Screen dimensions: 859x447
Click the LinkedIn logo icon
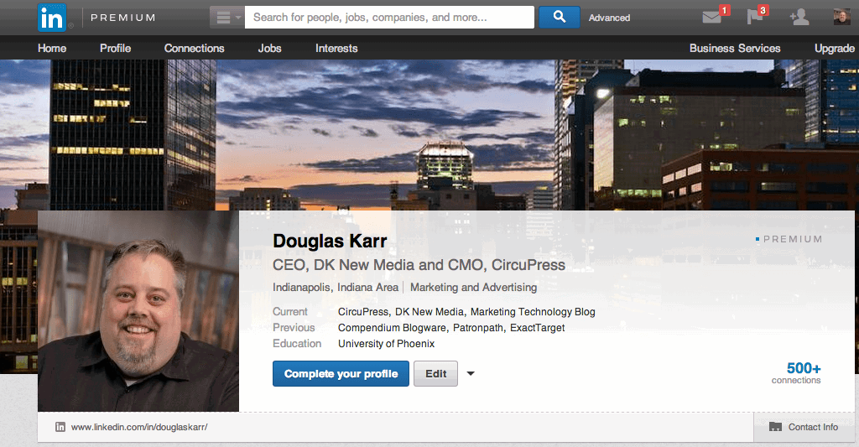point(52,18)
